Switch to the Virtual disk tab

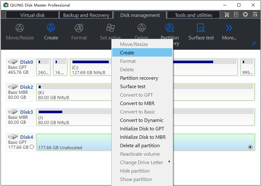[32, 15]
